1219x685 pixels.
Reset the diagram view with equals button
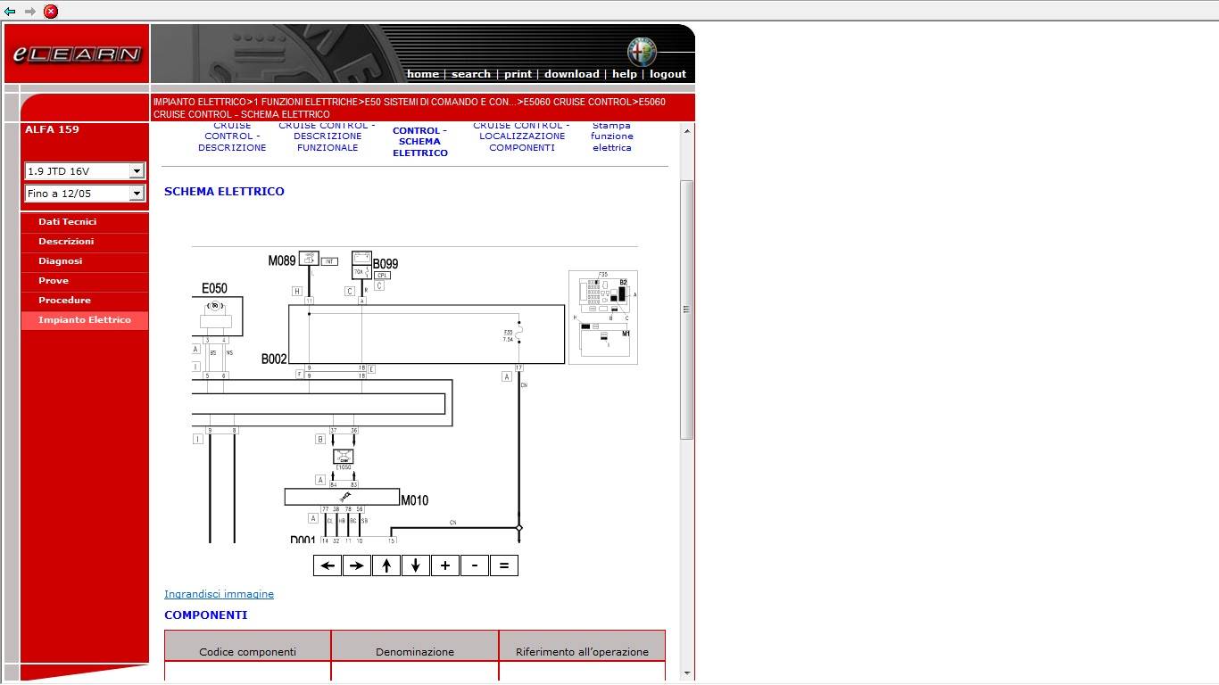pyautogui.click(x=504, y=565)
